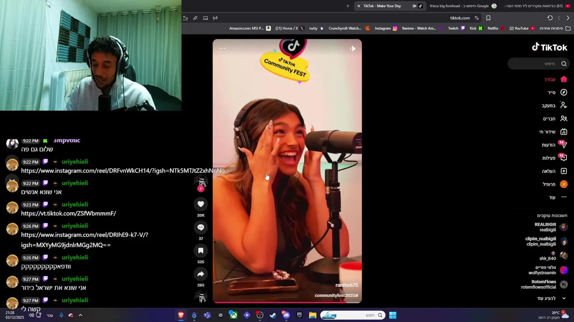
Task: Open the Kick bookmark
Action: pos(476,28)
